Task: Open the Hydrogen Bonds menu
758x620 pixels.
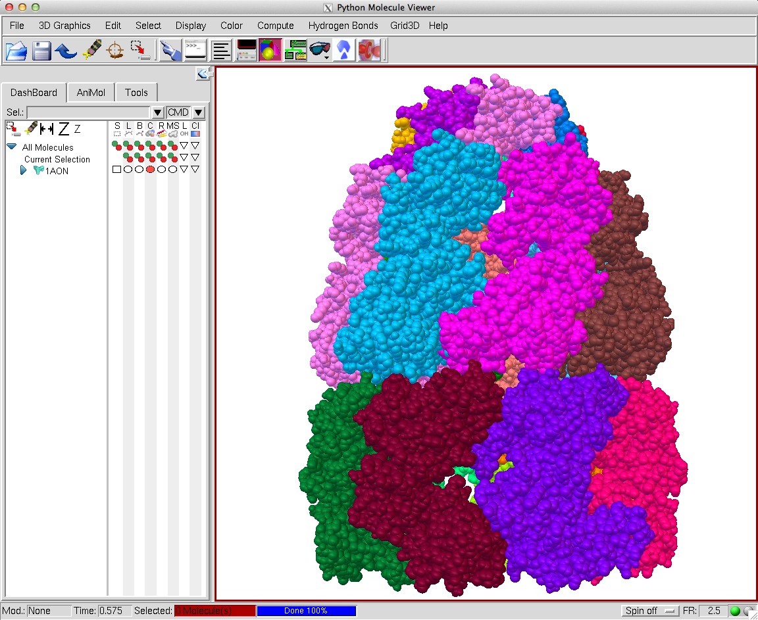Action: (x=343, y=26)
